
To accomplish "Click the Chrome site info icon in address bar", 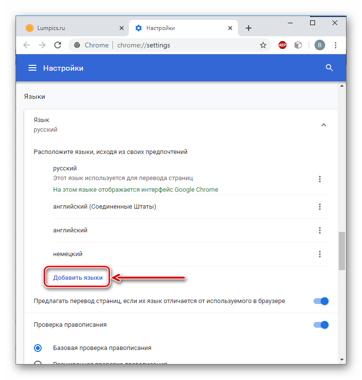I will (x=77, y=45).
